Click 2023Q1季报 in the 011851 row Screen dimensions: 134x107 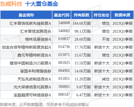[122, 79]
